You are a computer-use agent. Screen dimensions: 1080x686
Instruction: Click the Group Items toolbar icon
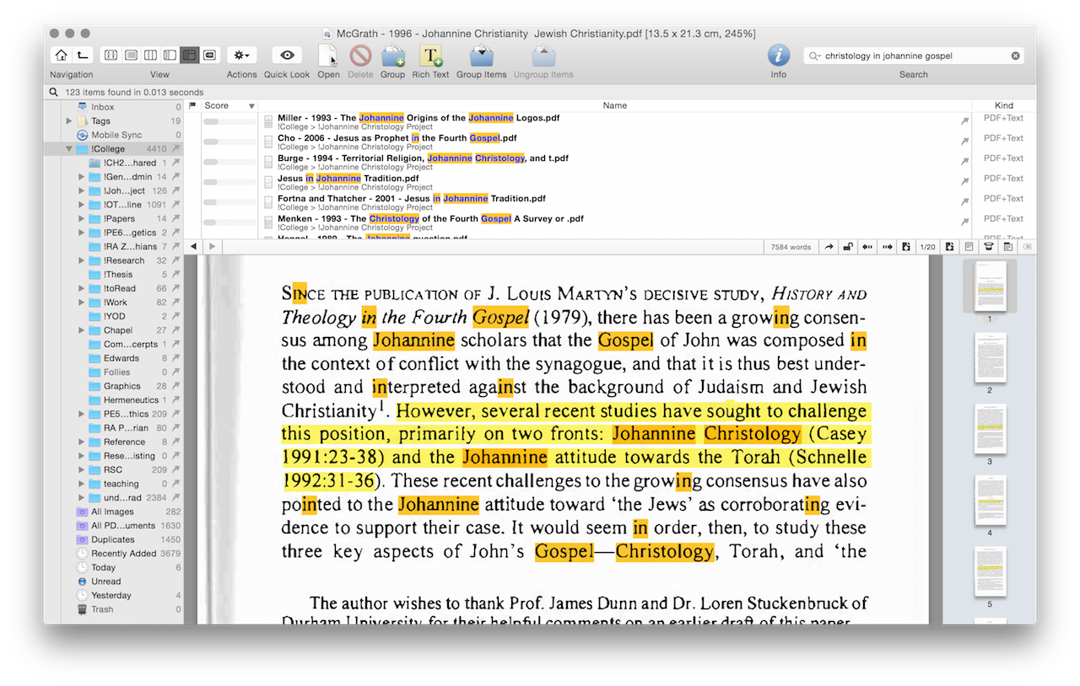coord(481,56)
